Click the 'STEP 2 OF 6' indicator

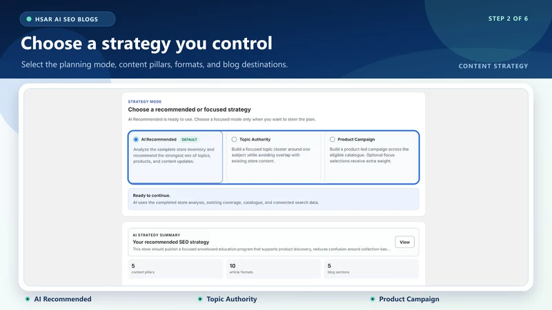(x=508, y=19)
